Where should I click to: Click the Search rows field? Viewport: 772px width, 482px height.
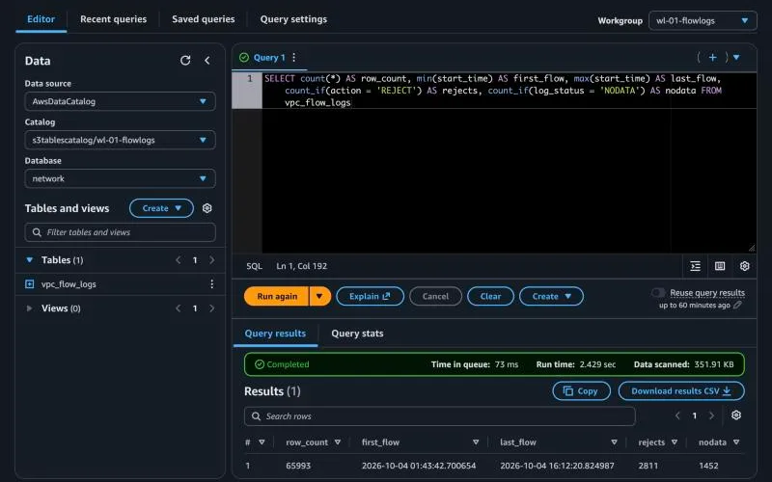(x=440, y=416)
